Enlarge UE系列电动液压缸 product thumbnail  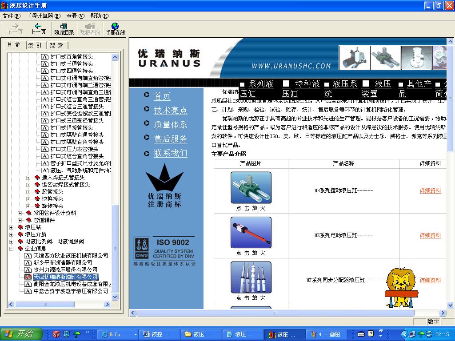click(x=251, y=233)
